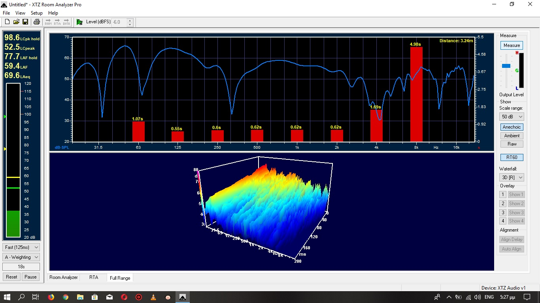Click the green function generator icon
Image resolution: width=540 pixels, height=303 pixels.
click(79, 22)
